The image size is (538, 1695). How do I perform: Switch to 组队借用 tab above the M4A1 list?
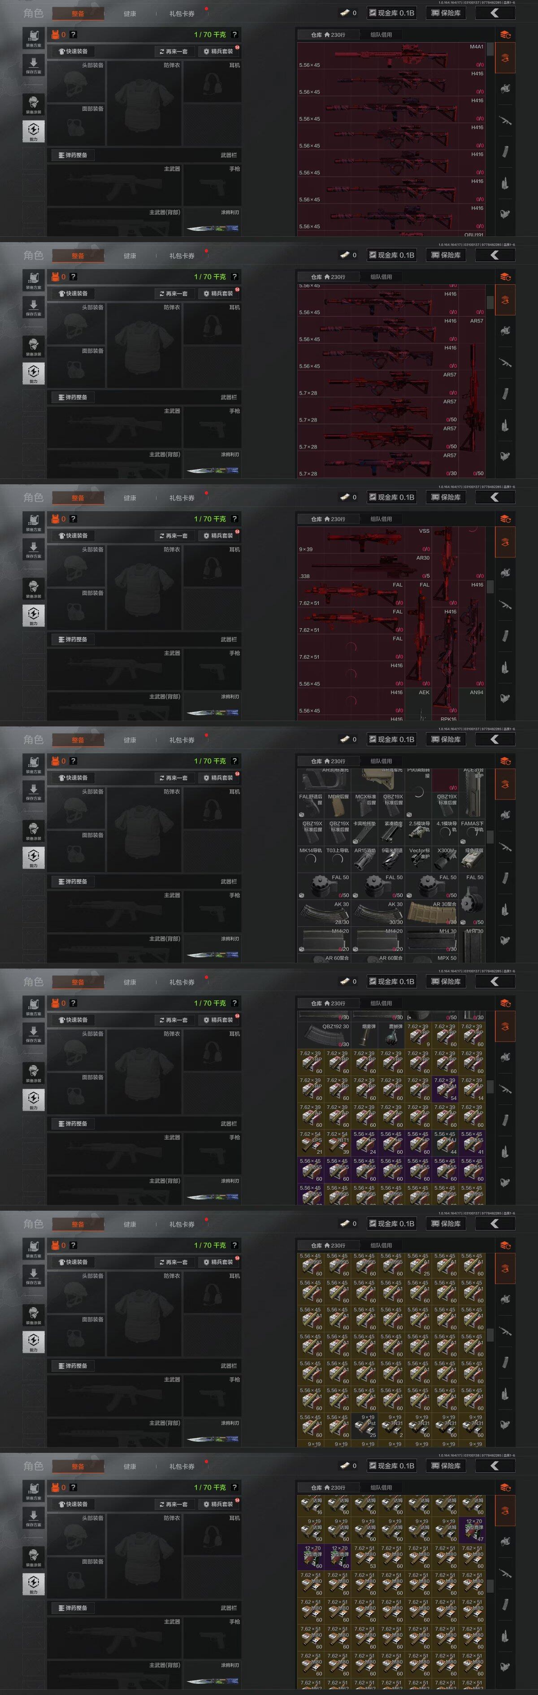[x=381, y=34]
